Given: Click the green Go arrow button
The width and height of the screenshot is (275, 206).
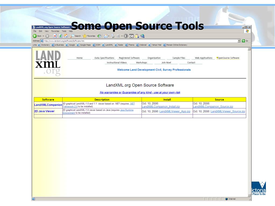Looking at the screenshot, I should pos(243,41).
